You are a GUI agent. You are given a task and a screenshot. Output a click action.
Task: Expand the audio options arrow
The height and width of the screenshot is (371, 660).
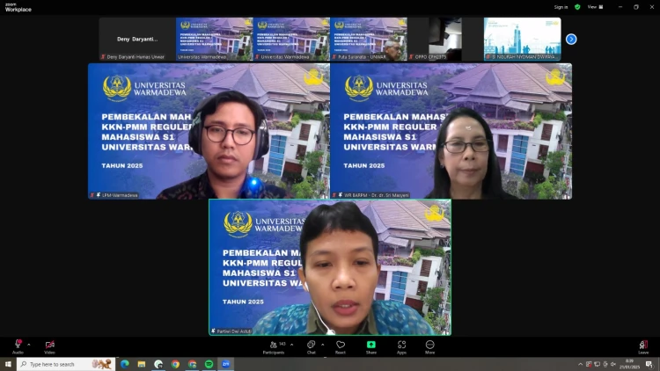29,345
